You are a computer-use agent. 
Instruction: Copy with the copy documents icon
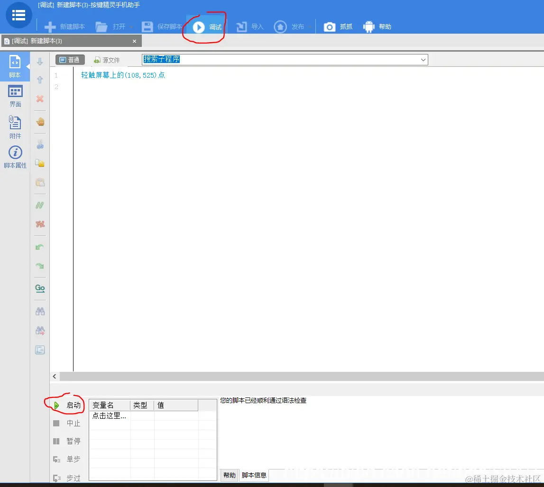(x=40, y=163)
